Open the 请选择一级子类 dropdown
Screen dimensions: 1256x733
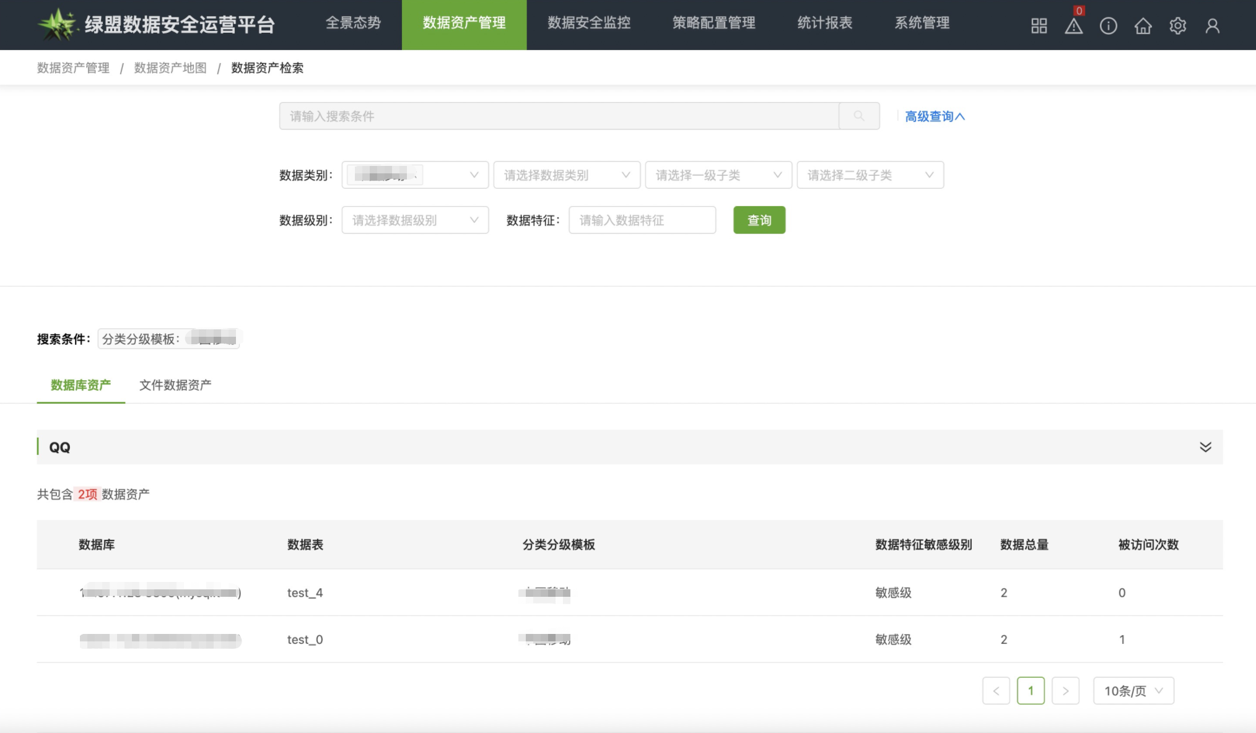(718, 175)
